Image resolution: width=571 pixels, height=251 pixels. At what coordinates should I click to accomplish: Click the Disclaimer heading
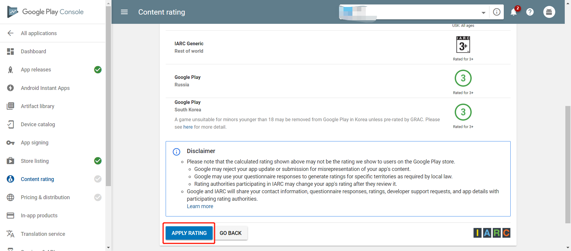(201, 151)
